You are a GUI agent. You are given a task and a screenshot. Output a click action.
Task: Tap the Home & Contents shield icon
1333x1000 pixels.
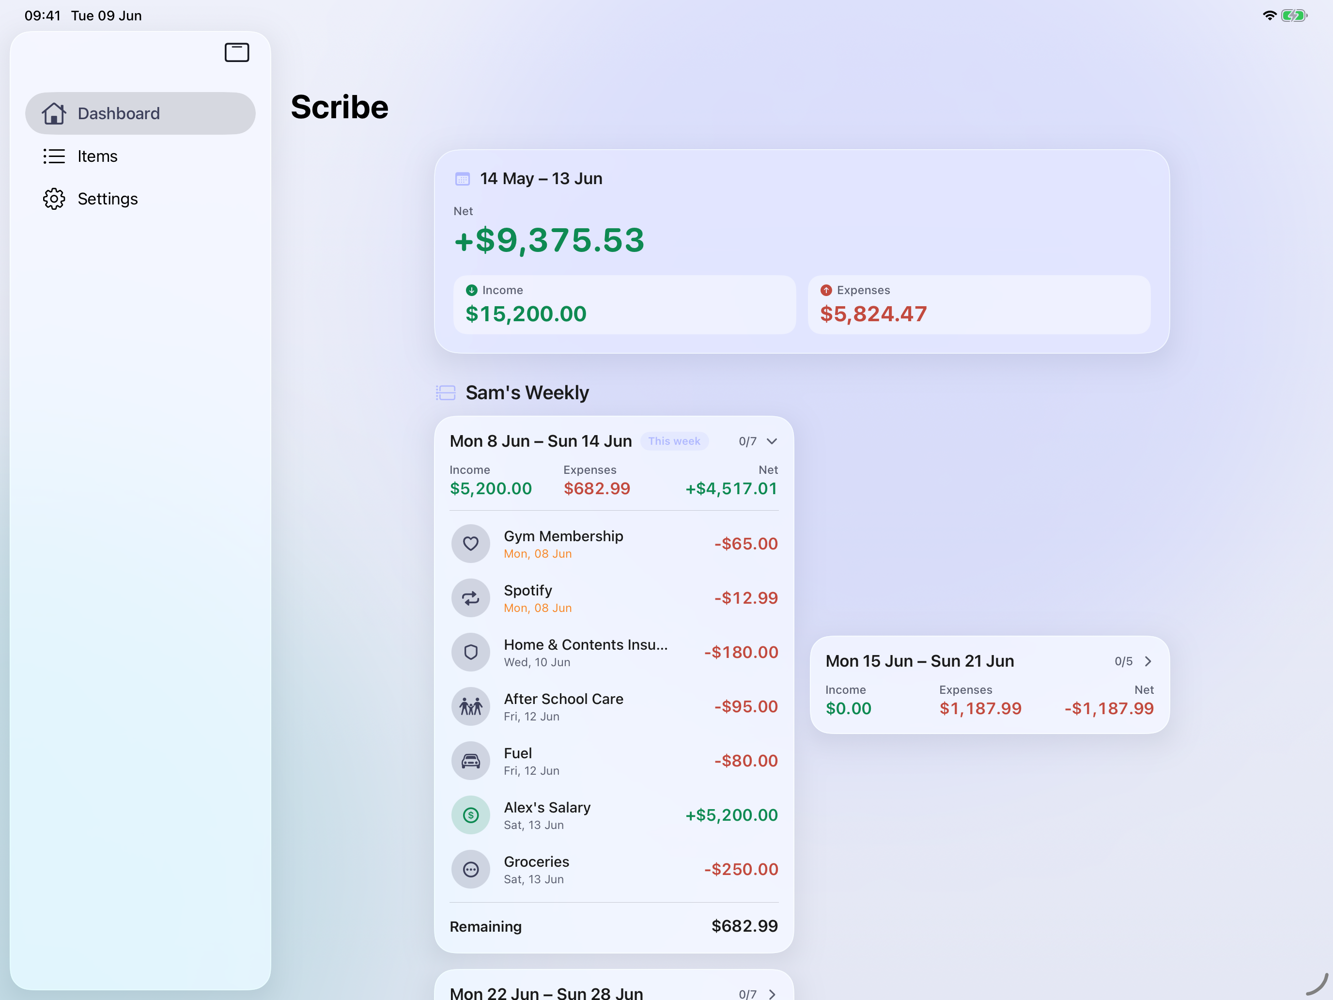[471, 652]
